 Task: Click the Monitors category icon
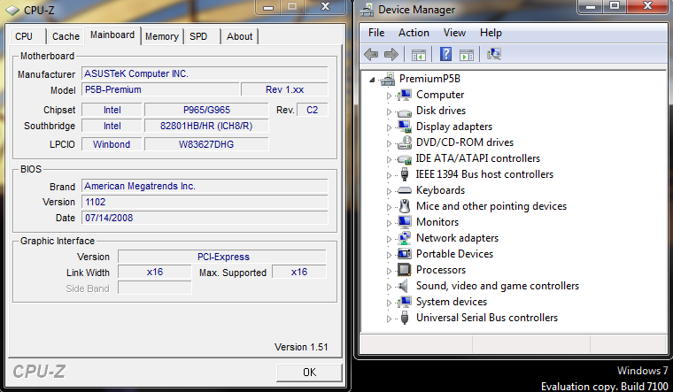click(x=405, y=222)
